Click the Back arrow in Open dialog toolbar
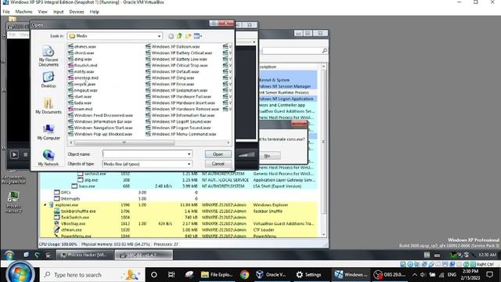The width and height of the screenshot is (501, 282). pyautogui.click(x=171, y=36)
